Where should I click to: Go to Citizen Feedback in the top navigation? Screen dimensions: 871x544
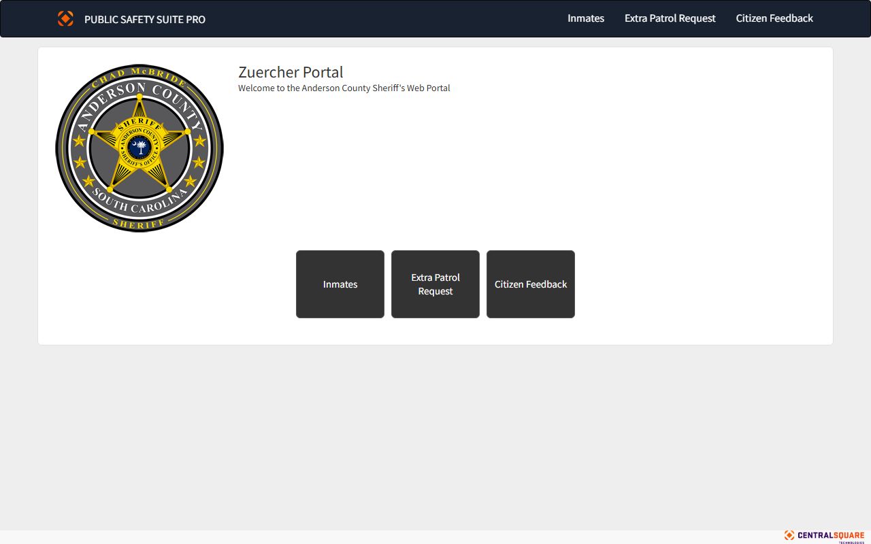pyautogui.click(x=774, y=18)
